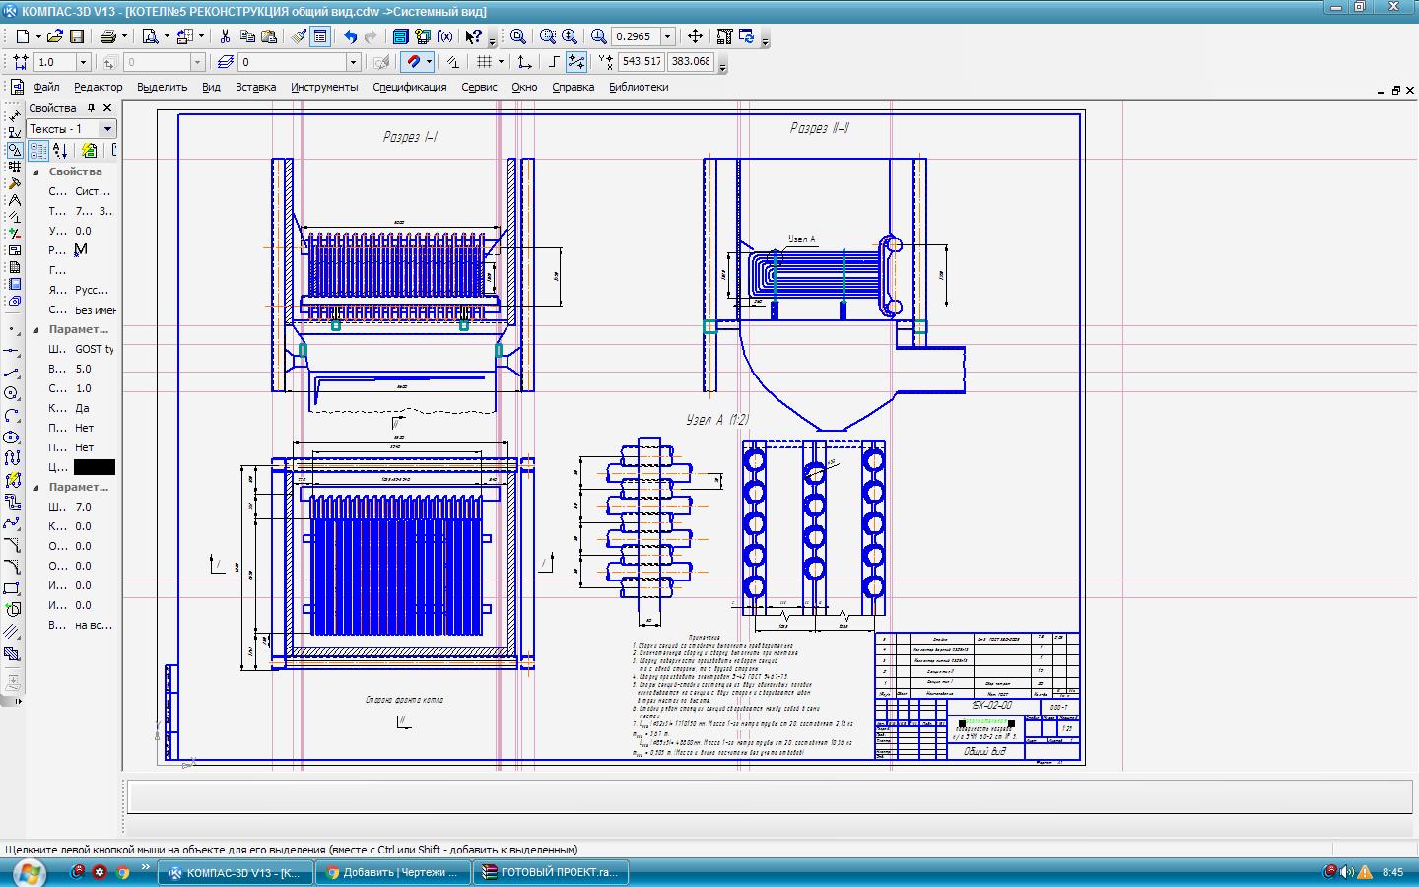The height and width of the screenshot is (887, 1419).
Task: Open the Файл menu
Action: click(46, 87)
